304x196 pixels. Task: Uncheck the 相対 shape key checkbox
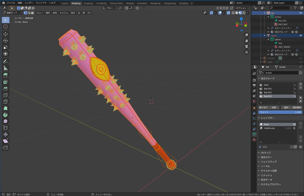(x=260, y=147)
